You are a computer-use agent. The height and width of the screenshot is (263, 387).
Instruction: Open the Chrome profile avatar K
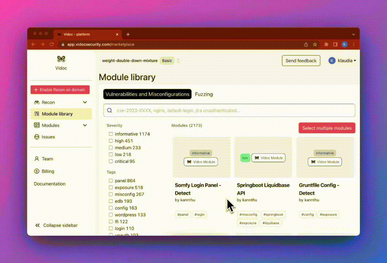coord(345,45)
